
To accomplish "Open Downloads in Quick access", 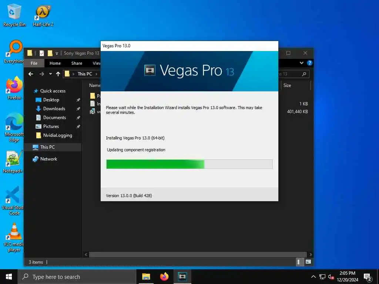I will pyautogui.click(x=54, y=109).
